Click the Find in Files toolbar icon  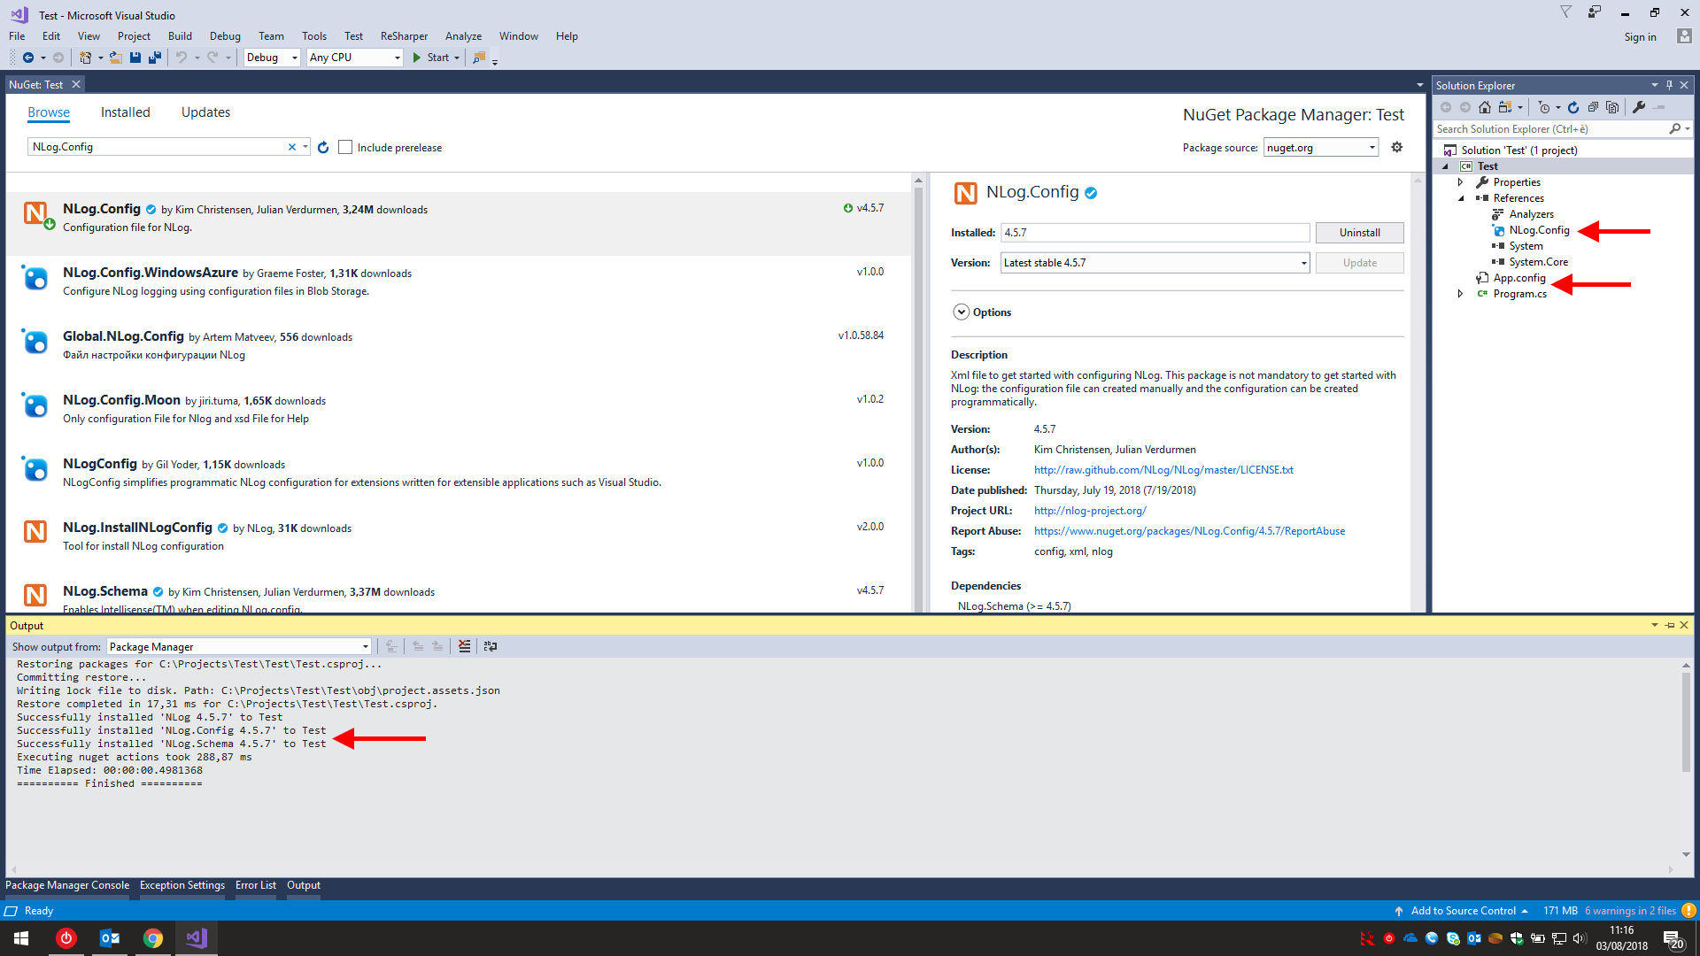click(x=479, y=58)
